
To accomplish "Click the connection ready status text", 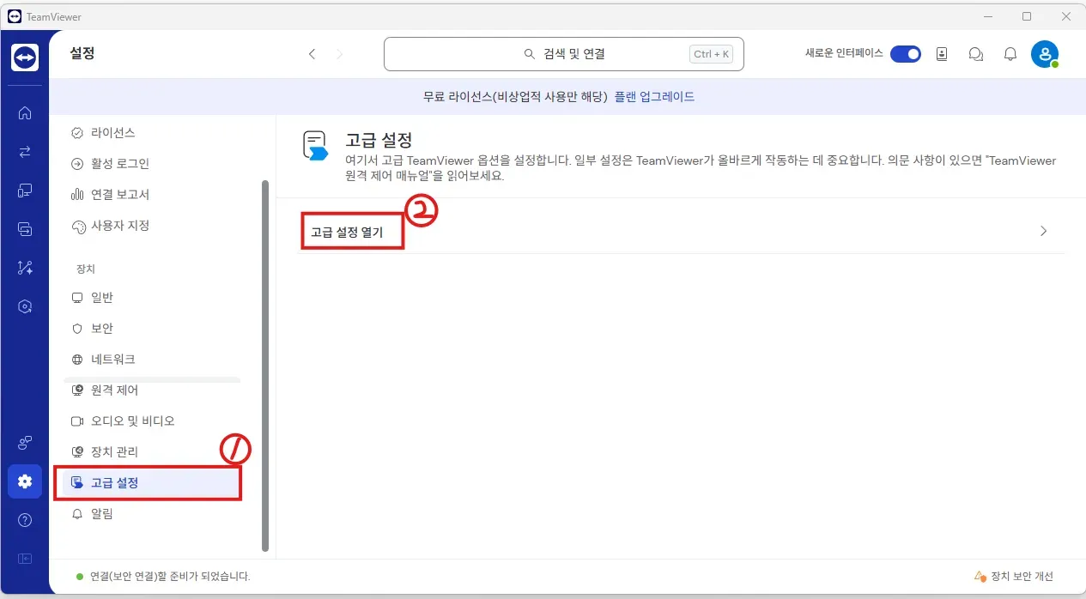I will point(170,577).
